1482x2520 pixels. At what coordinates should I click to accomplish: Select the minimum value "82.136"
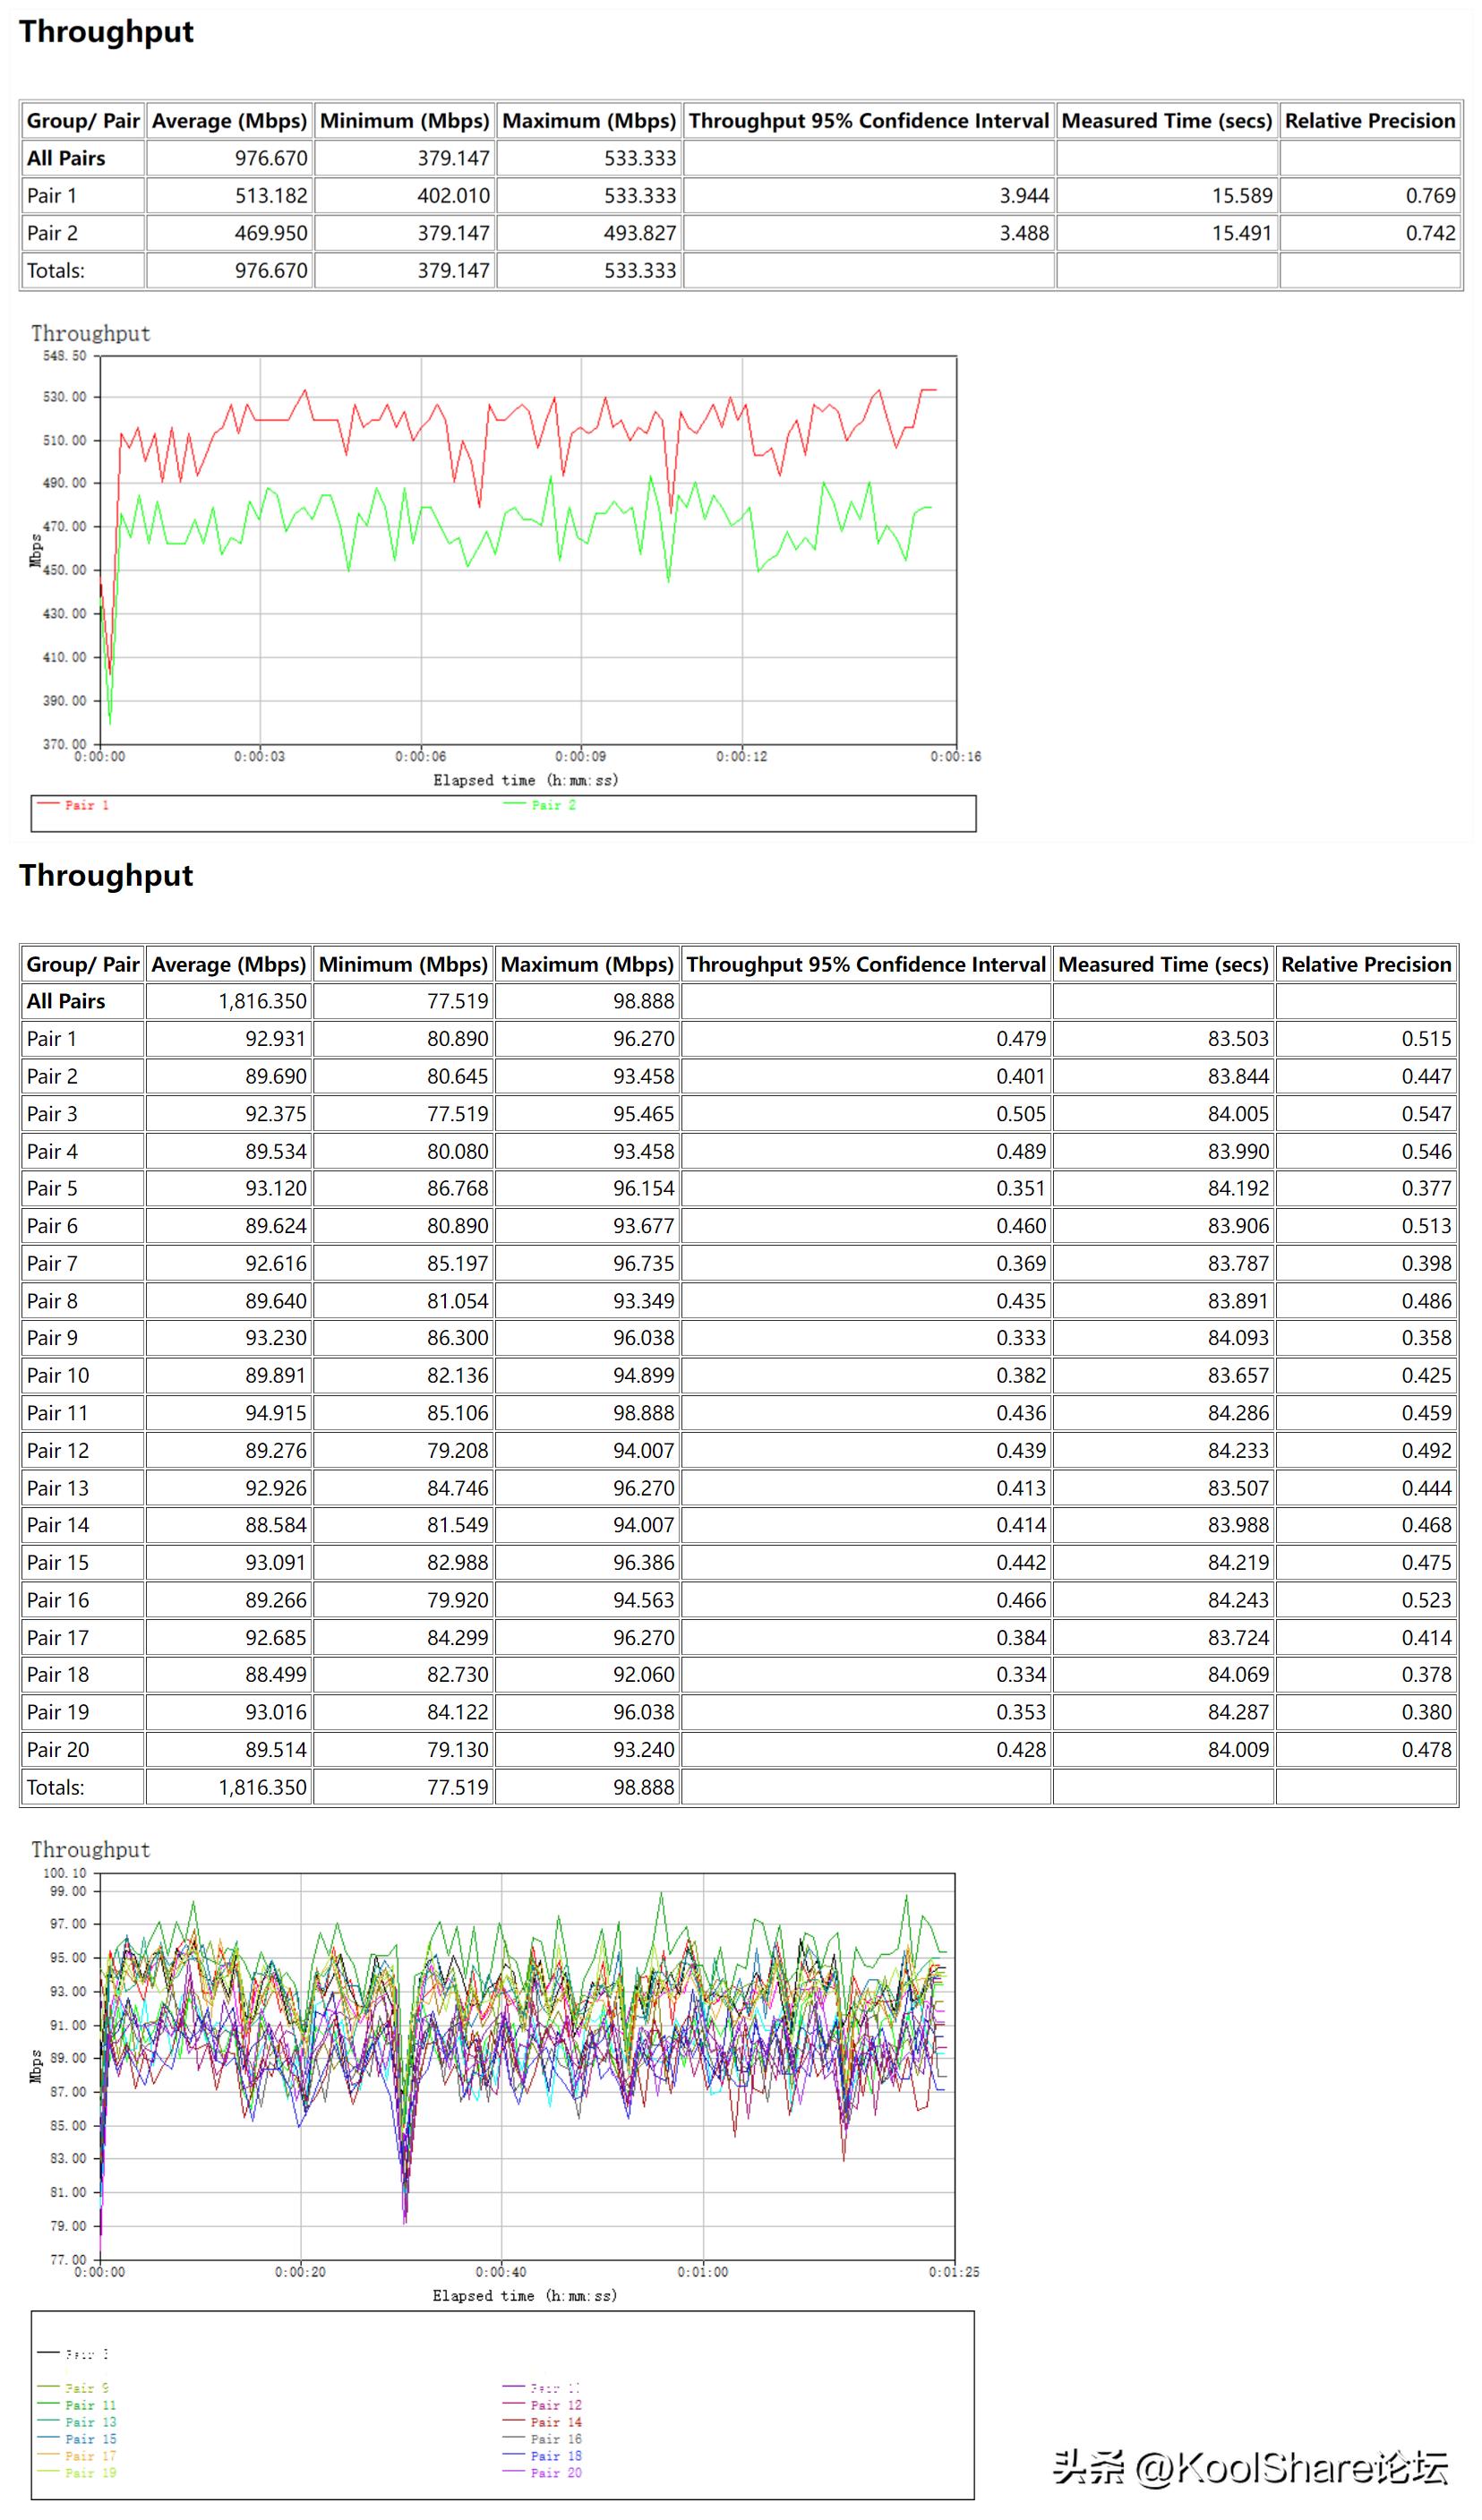click(x=458, y=1375)
